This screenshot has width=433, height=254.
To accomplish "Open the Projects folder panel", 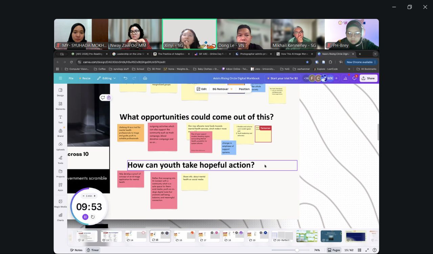I will coord(60,173).
